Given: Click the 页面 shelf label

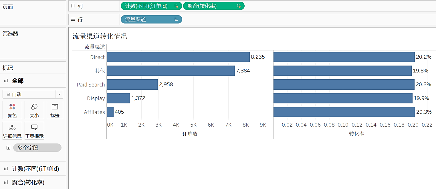Looking at the screenshot, I should pos(8,7).
